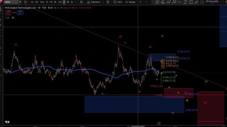Select the brush drawing tool
The width and height of the screenshot is (227, 127).
[x=197, y=2]
